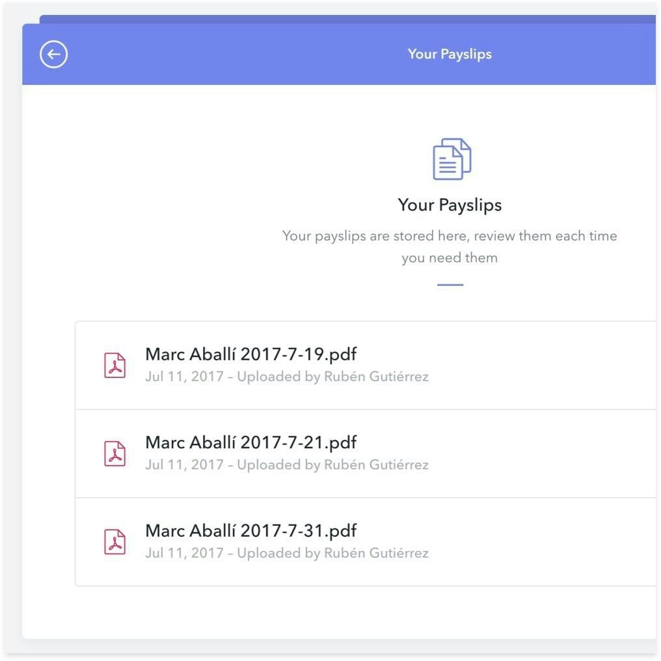This screenshot has height=661, width=661.
Task: Click the "Your Payslips" title in the blue header
Action: [450, 54]
